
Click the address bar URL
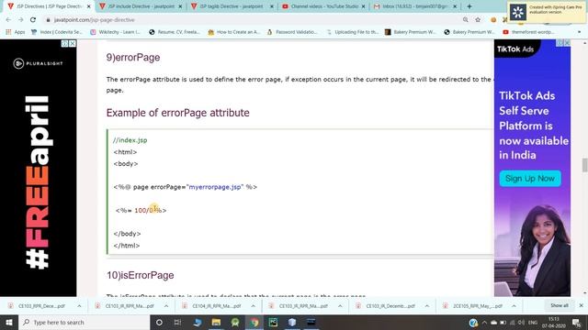tap(94, 20)
